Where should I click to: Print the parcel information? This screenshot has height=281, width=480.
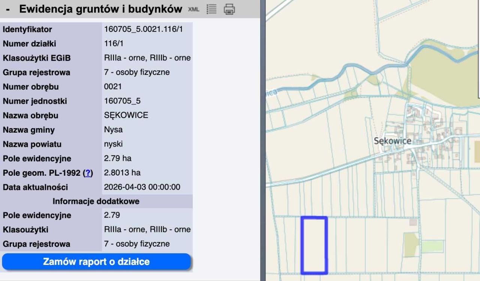[229, 9]
